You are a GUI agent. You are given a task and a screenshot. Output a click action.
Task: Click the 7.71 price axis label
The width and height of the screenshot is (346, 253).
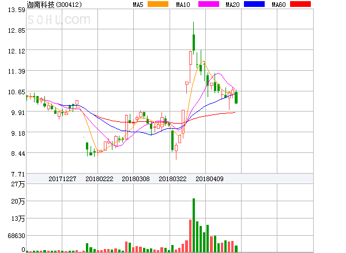[18, 174]
